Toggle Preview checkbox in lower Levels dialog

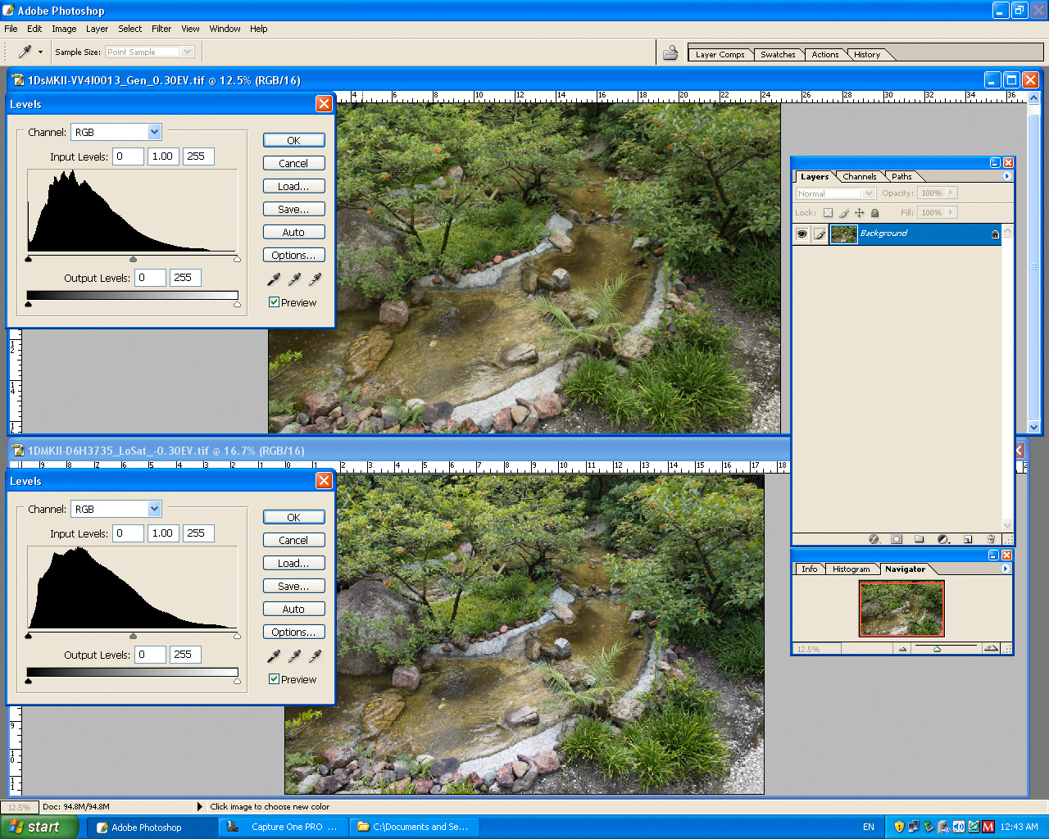click(x=275, y=679)
